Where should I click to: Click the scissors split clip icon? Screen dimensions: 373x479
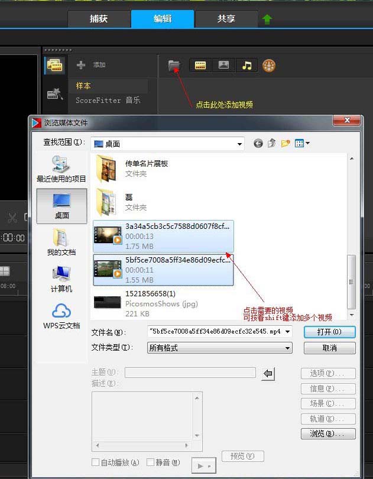[x=12, y=218]
